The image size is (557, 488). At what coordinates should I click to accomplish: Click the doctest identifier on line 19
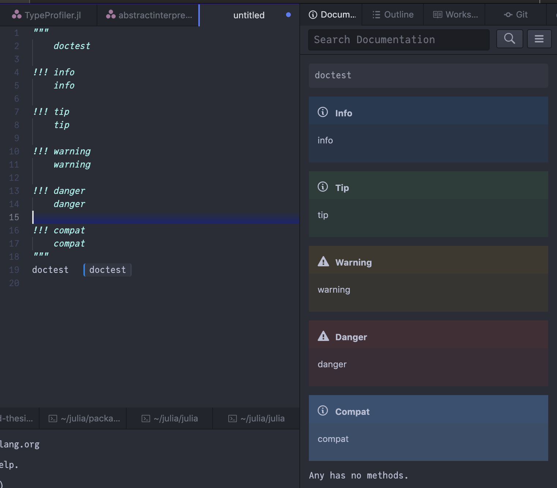50,270
